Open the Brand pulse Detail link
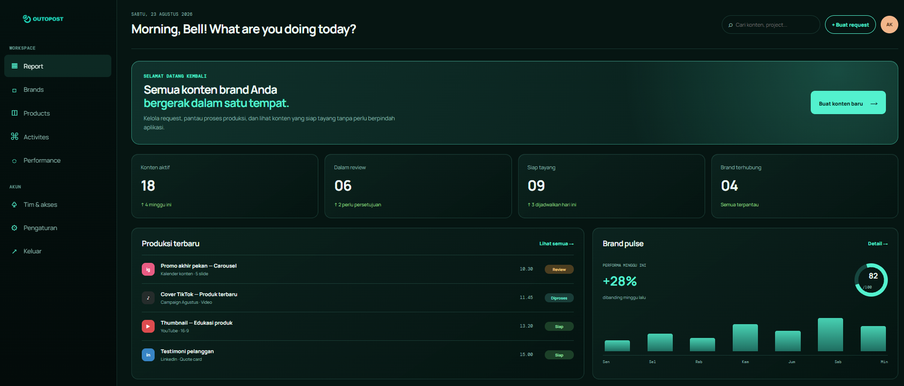904x386 pixels. coord(877,244)
